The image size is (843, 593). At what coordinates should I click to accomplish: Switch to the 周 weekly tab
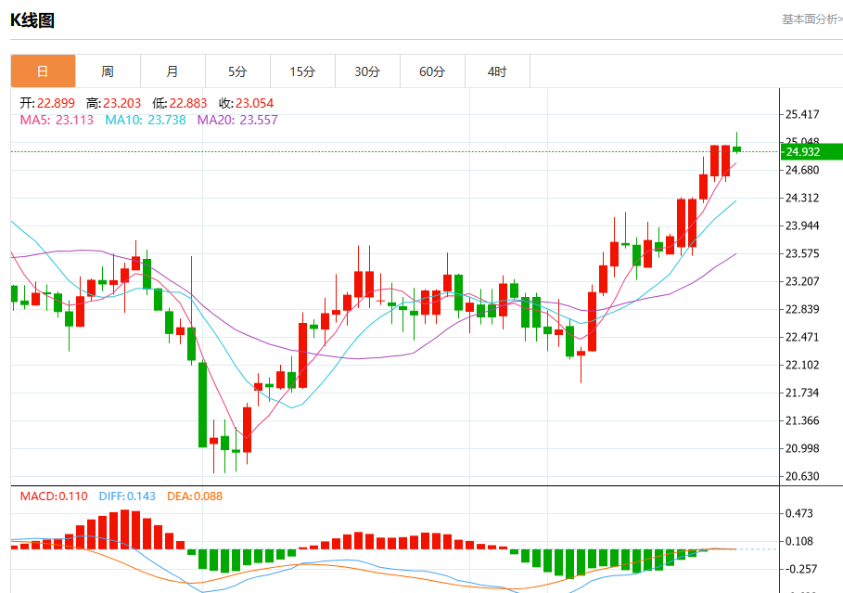click(108, 71)
